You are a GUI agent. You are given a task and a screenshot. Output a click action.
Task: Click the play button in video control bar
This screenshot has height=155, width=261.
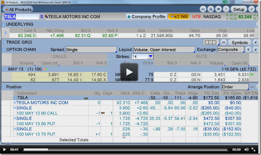pos(5,150)
